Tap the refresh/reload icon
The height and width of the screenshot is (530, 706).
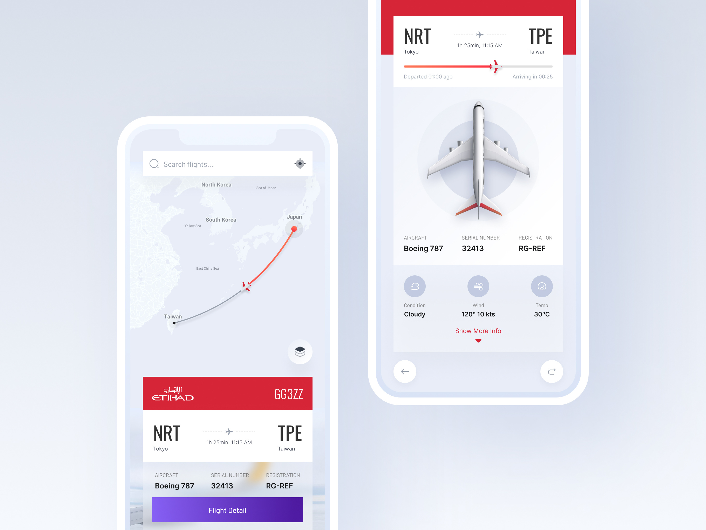point(552,370)
